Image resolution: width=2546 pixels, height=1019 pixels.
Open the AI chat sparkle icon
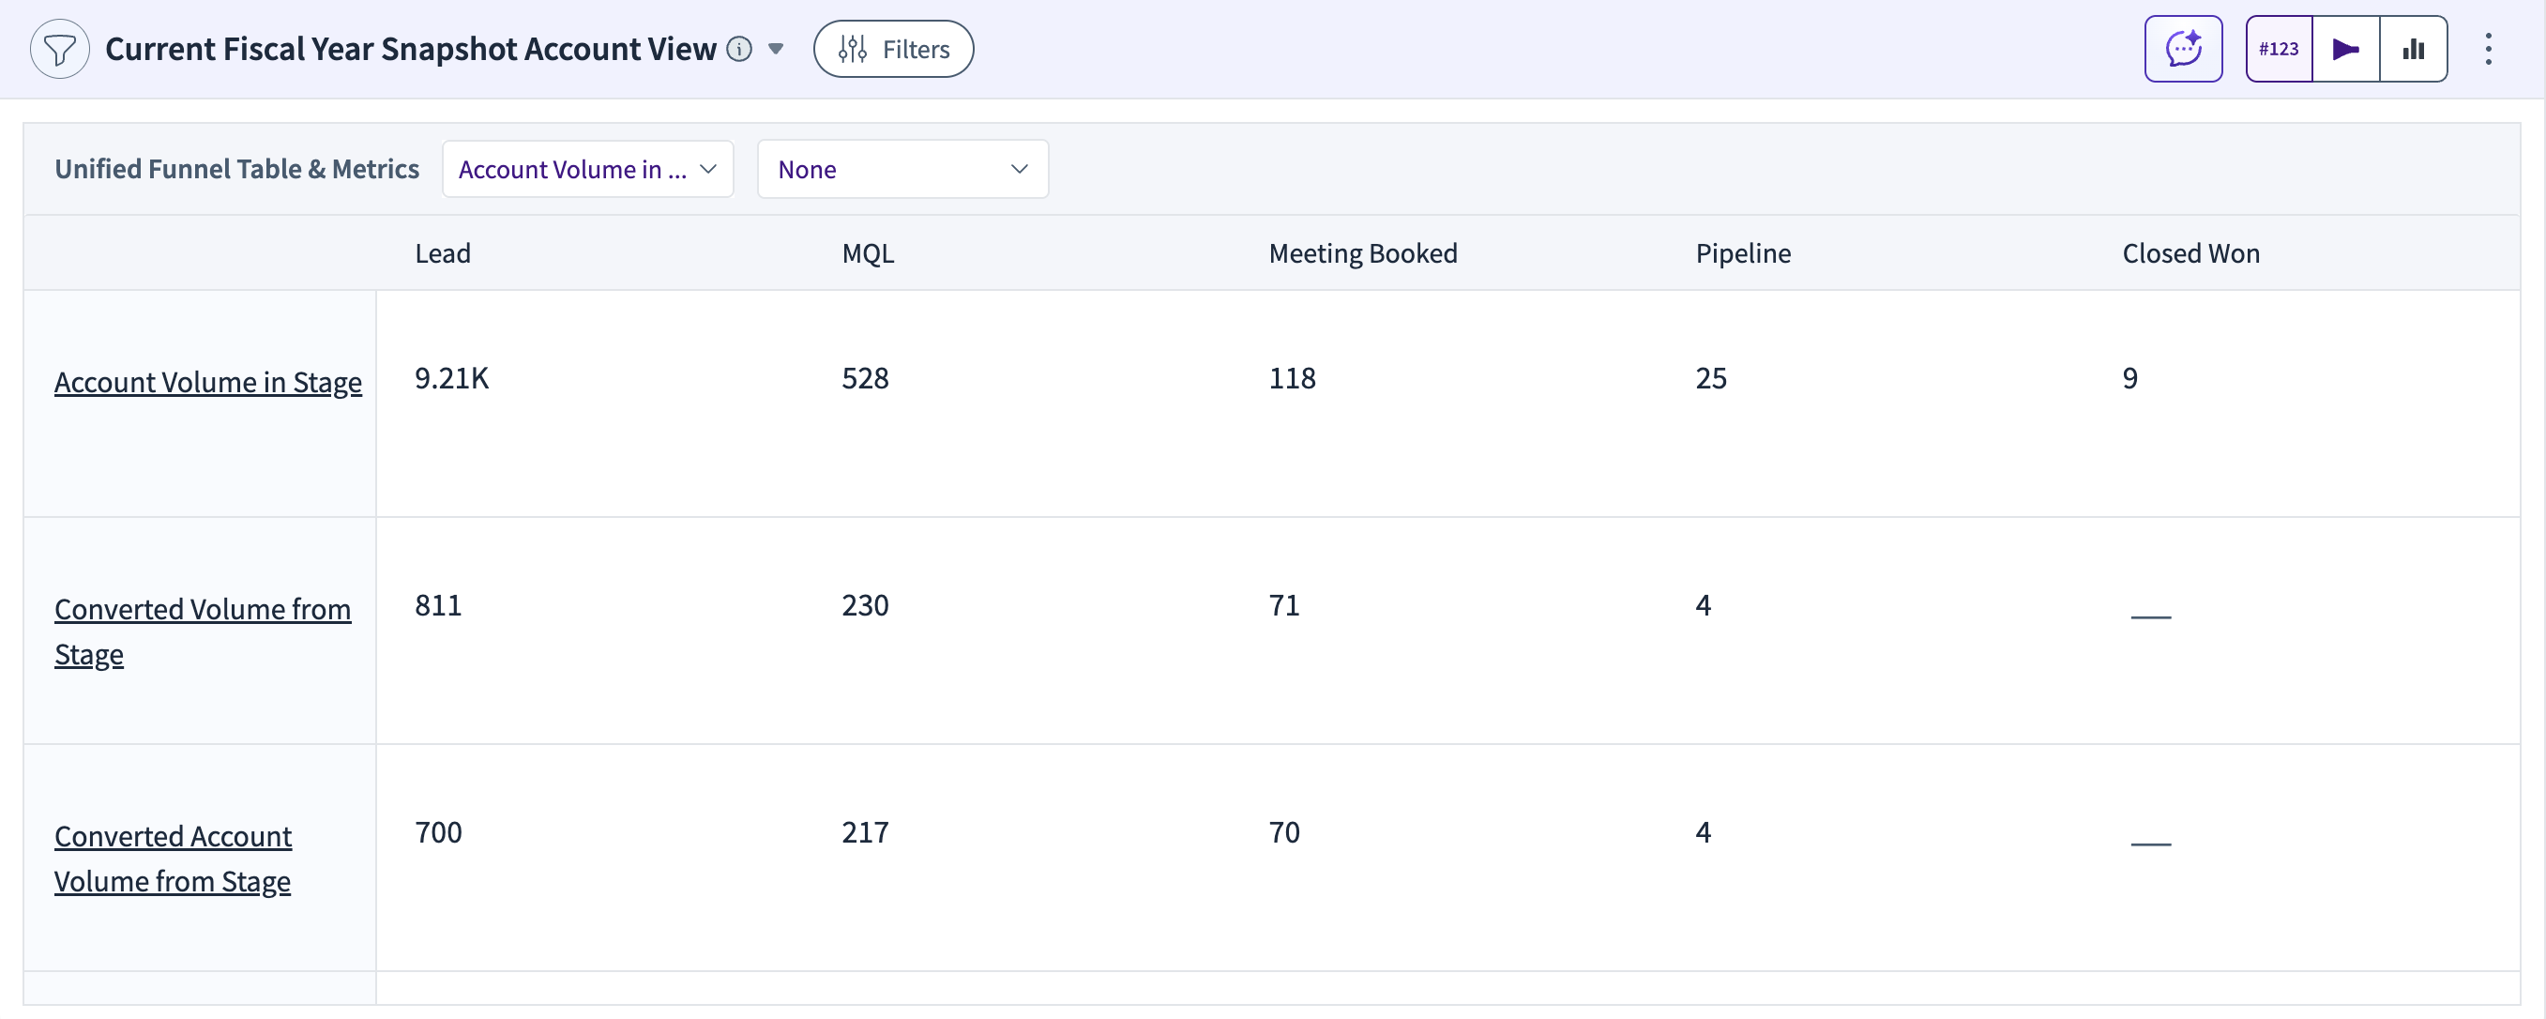click(x=2182, y=49)
